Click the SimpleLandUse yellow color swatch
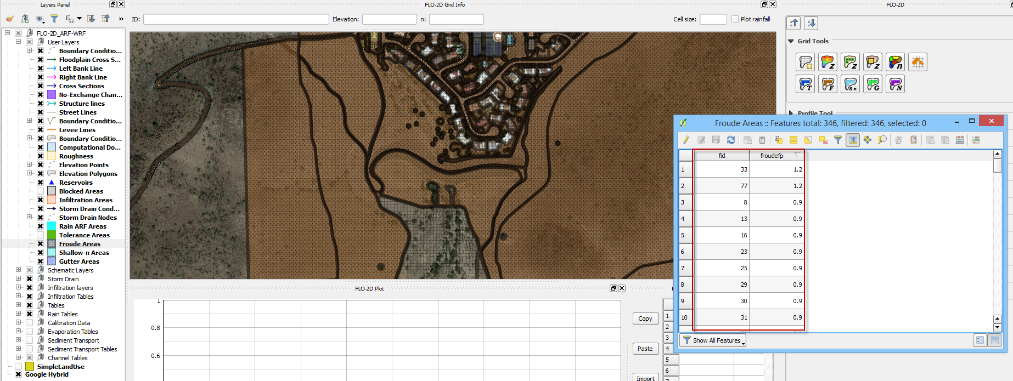 (30, 367)
